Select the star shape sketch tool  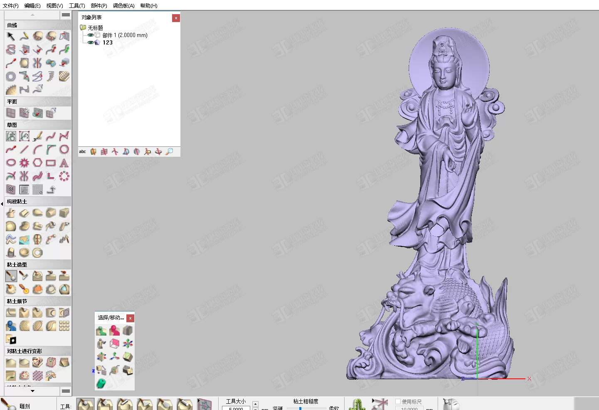point(25,163)
